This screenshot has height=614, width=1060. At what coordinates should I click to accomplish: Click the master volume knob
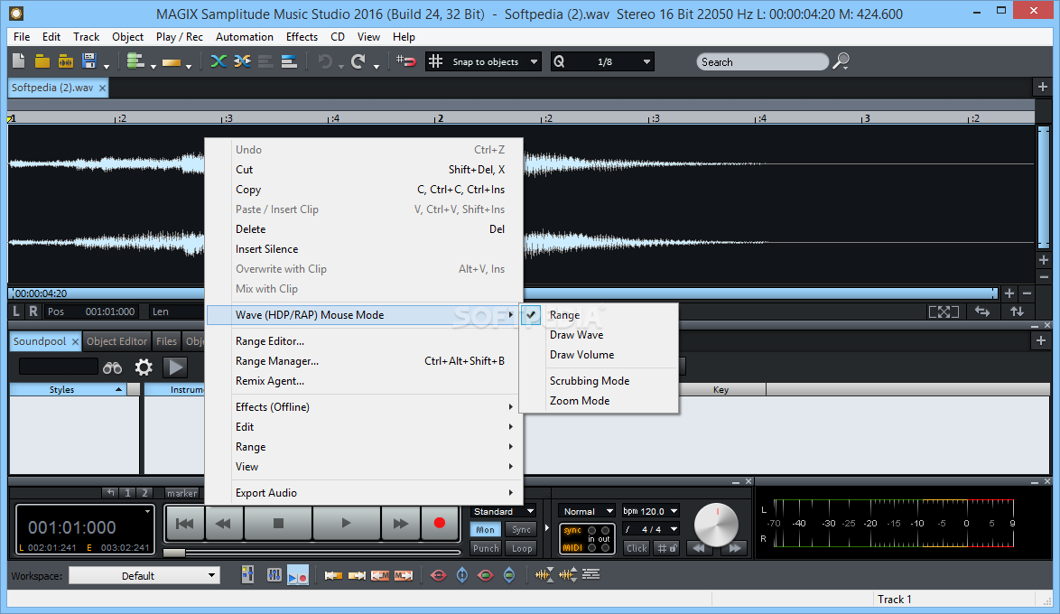[716, 525]
